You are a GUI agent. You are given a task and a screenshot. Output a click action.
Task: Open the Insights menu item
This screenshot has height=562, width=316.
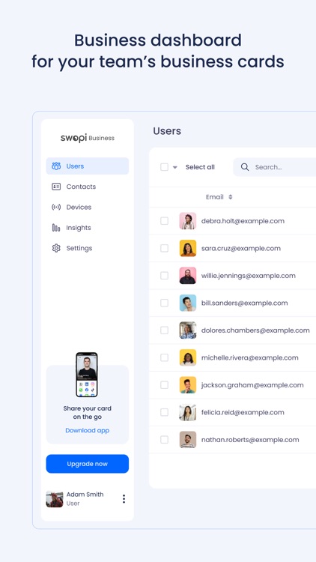(x=88, y=228)
